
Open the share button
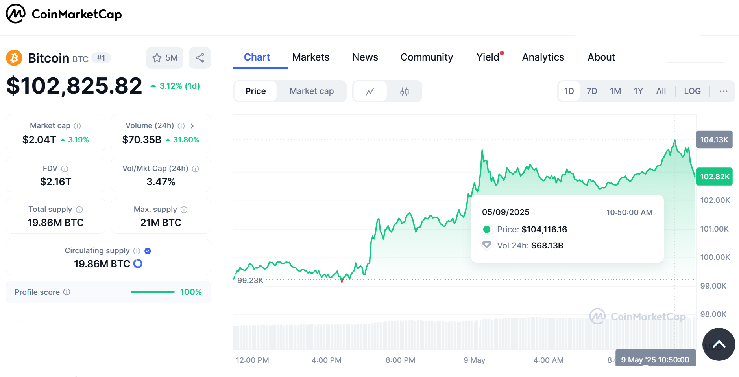tap(200, 58)
